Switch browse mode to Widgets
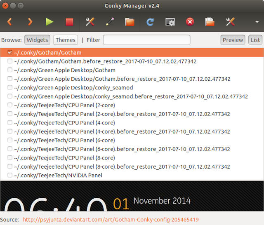Screen dimensions: 264x225 (37, 40)
